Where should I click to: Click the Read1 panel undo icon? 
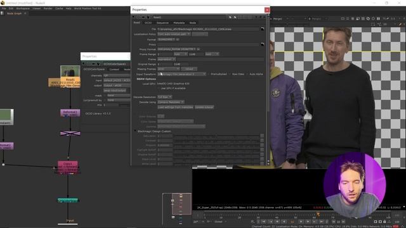(x=240, y=17)
